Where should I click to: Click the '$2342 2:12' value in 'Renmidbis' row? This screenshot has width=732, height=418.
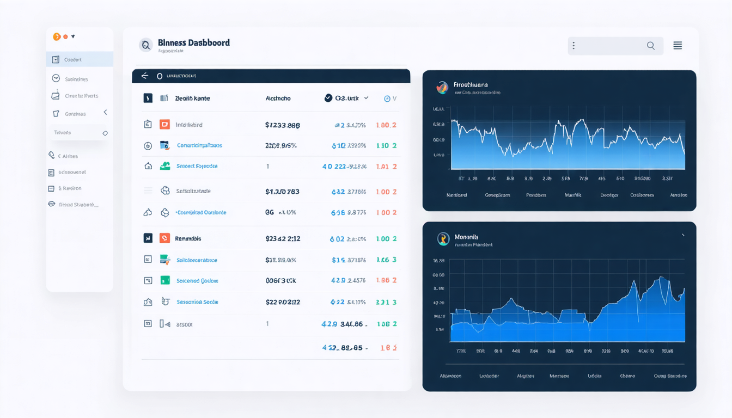283,238
